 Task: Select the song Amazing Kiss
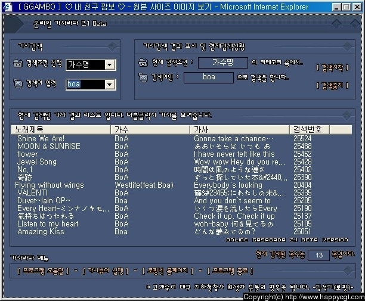coord(41,232)
